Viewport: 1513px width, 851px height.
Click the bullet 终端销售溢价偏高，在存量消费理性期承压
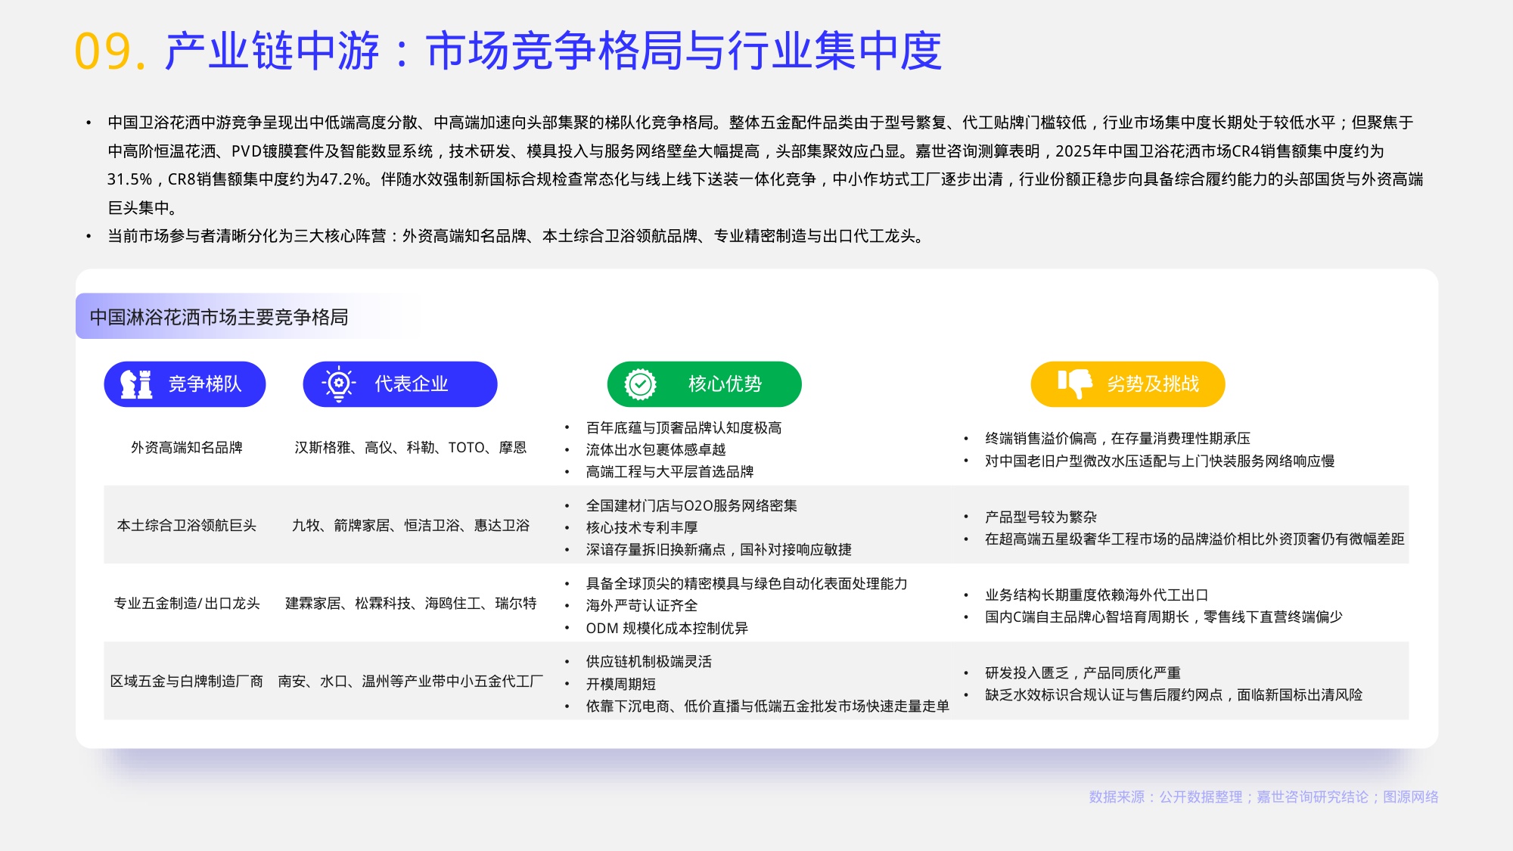tap(1117, 439)
